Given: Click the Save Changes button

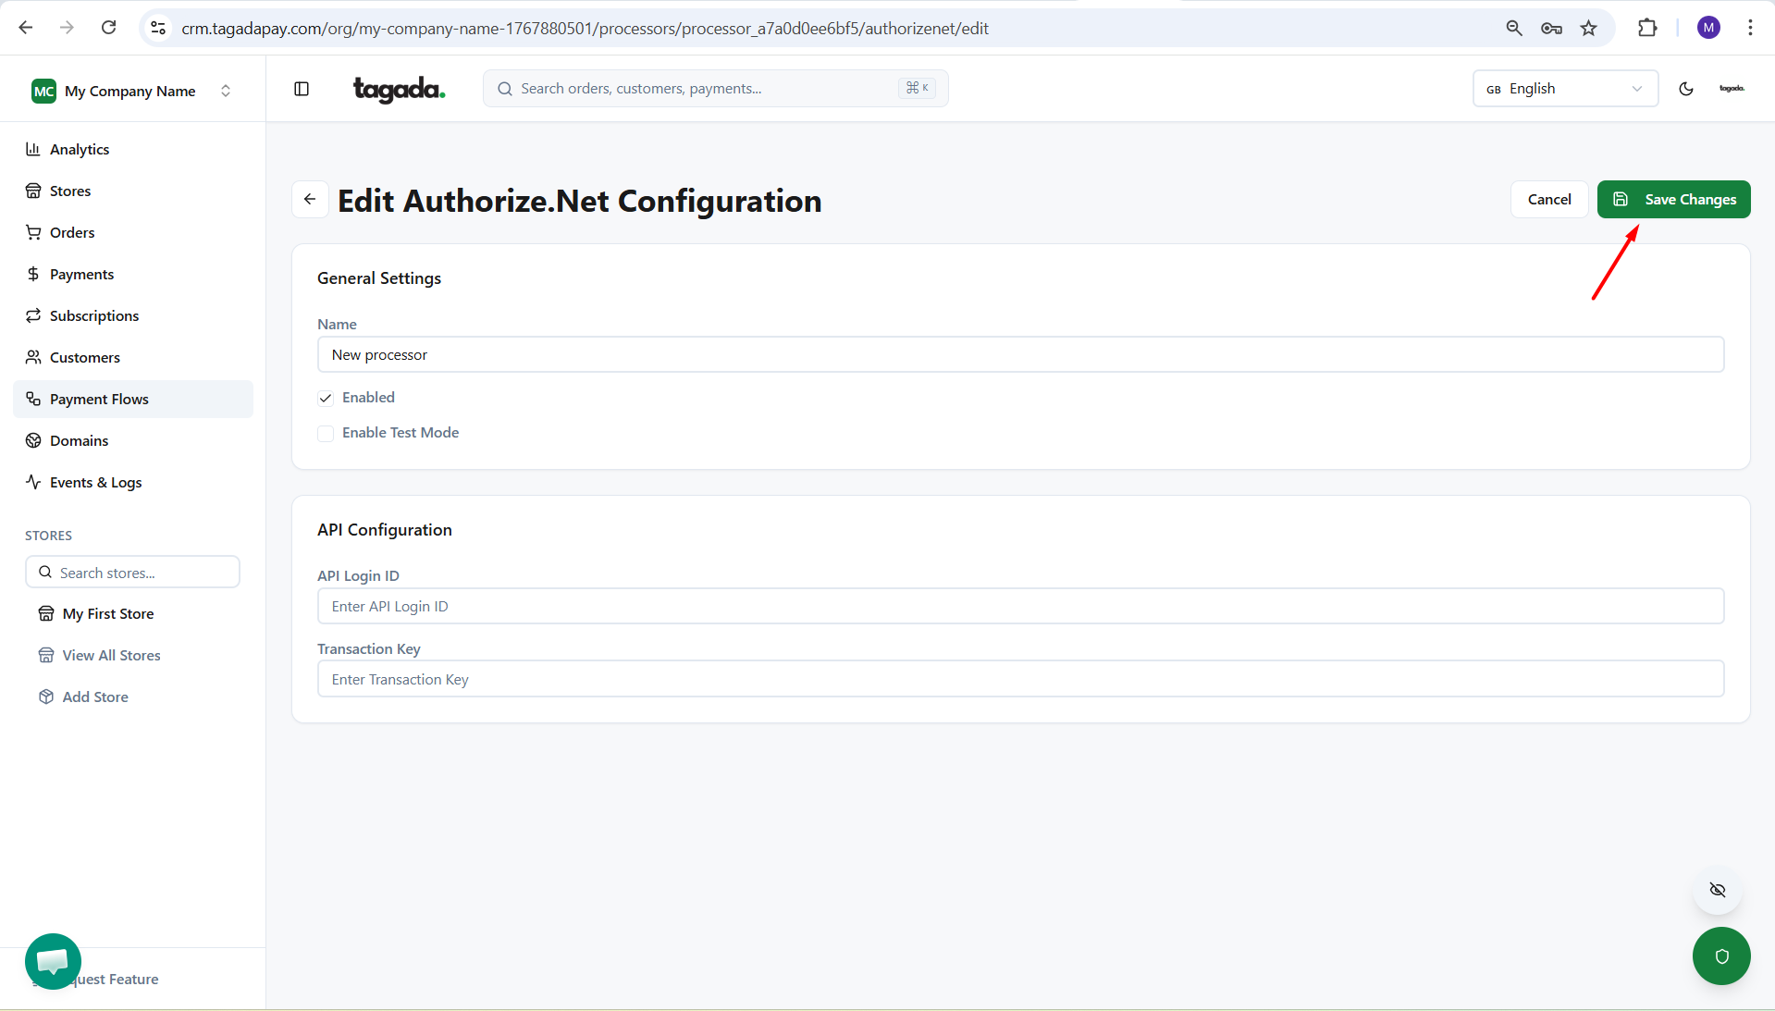Looking at the screenshot, I should click(x=1673, y=199).
